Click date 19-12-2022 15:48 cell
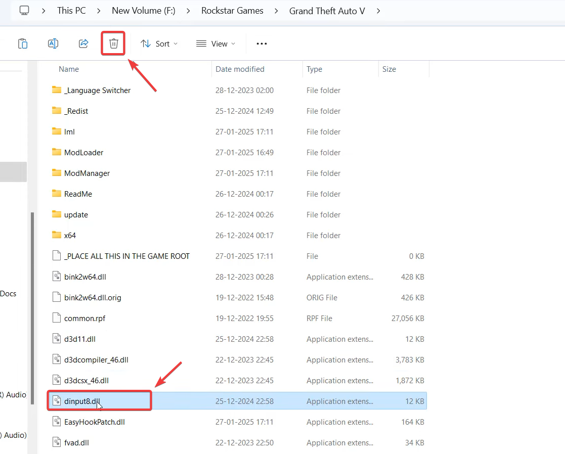This screenshot has height=454, width=565. [244, 298]
